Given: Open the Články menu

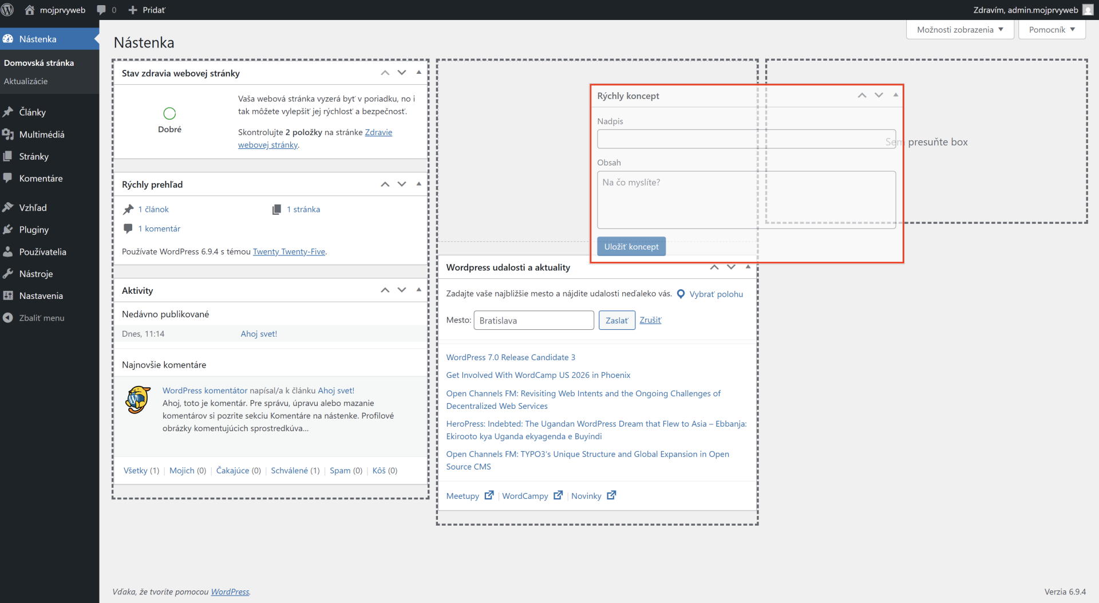Looking at the screenshot, I should coord(49,112).
